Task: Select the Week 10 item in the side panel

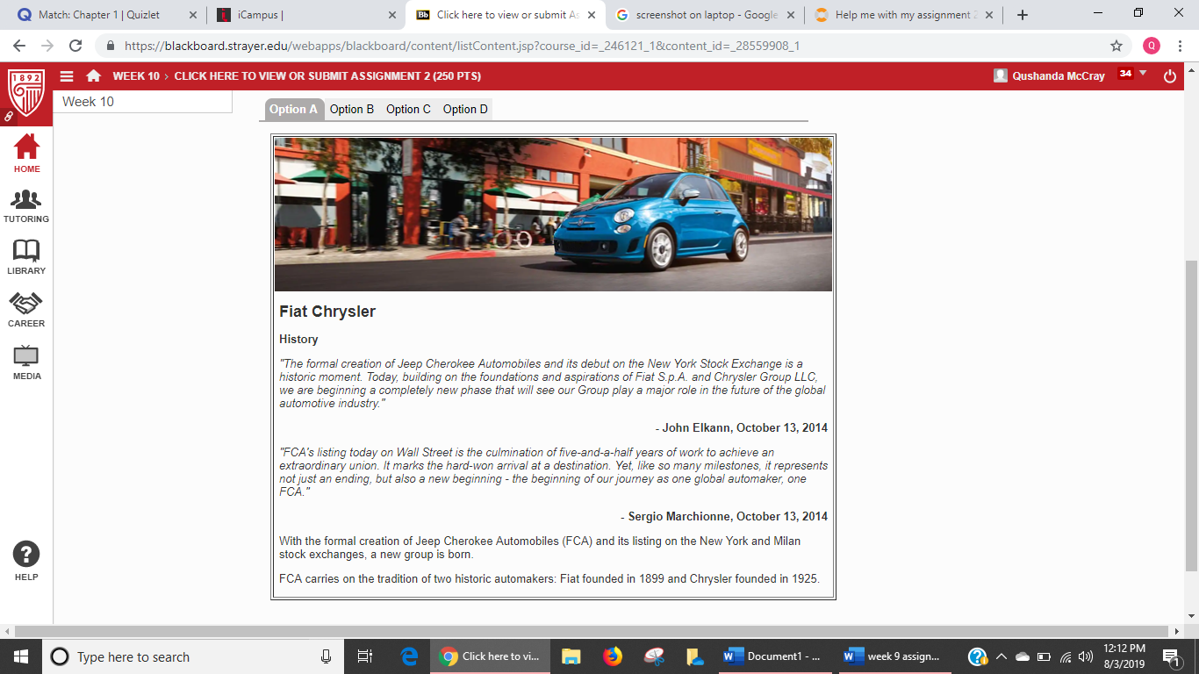Action: pos(143,102)
